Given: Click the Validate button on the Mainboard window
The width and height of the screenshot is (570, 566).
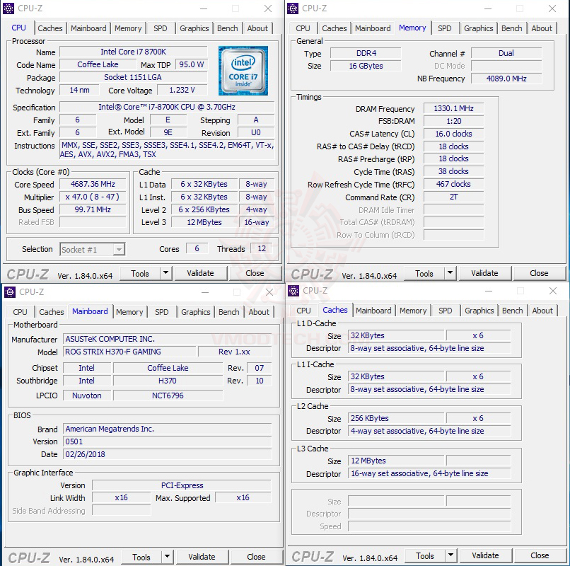Looking at the screenshot, I should click(202, 557).
